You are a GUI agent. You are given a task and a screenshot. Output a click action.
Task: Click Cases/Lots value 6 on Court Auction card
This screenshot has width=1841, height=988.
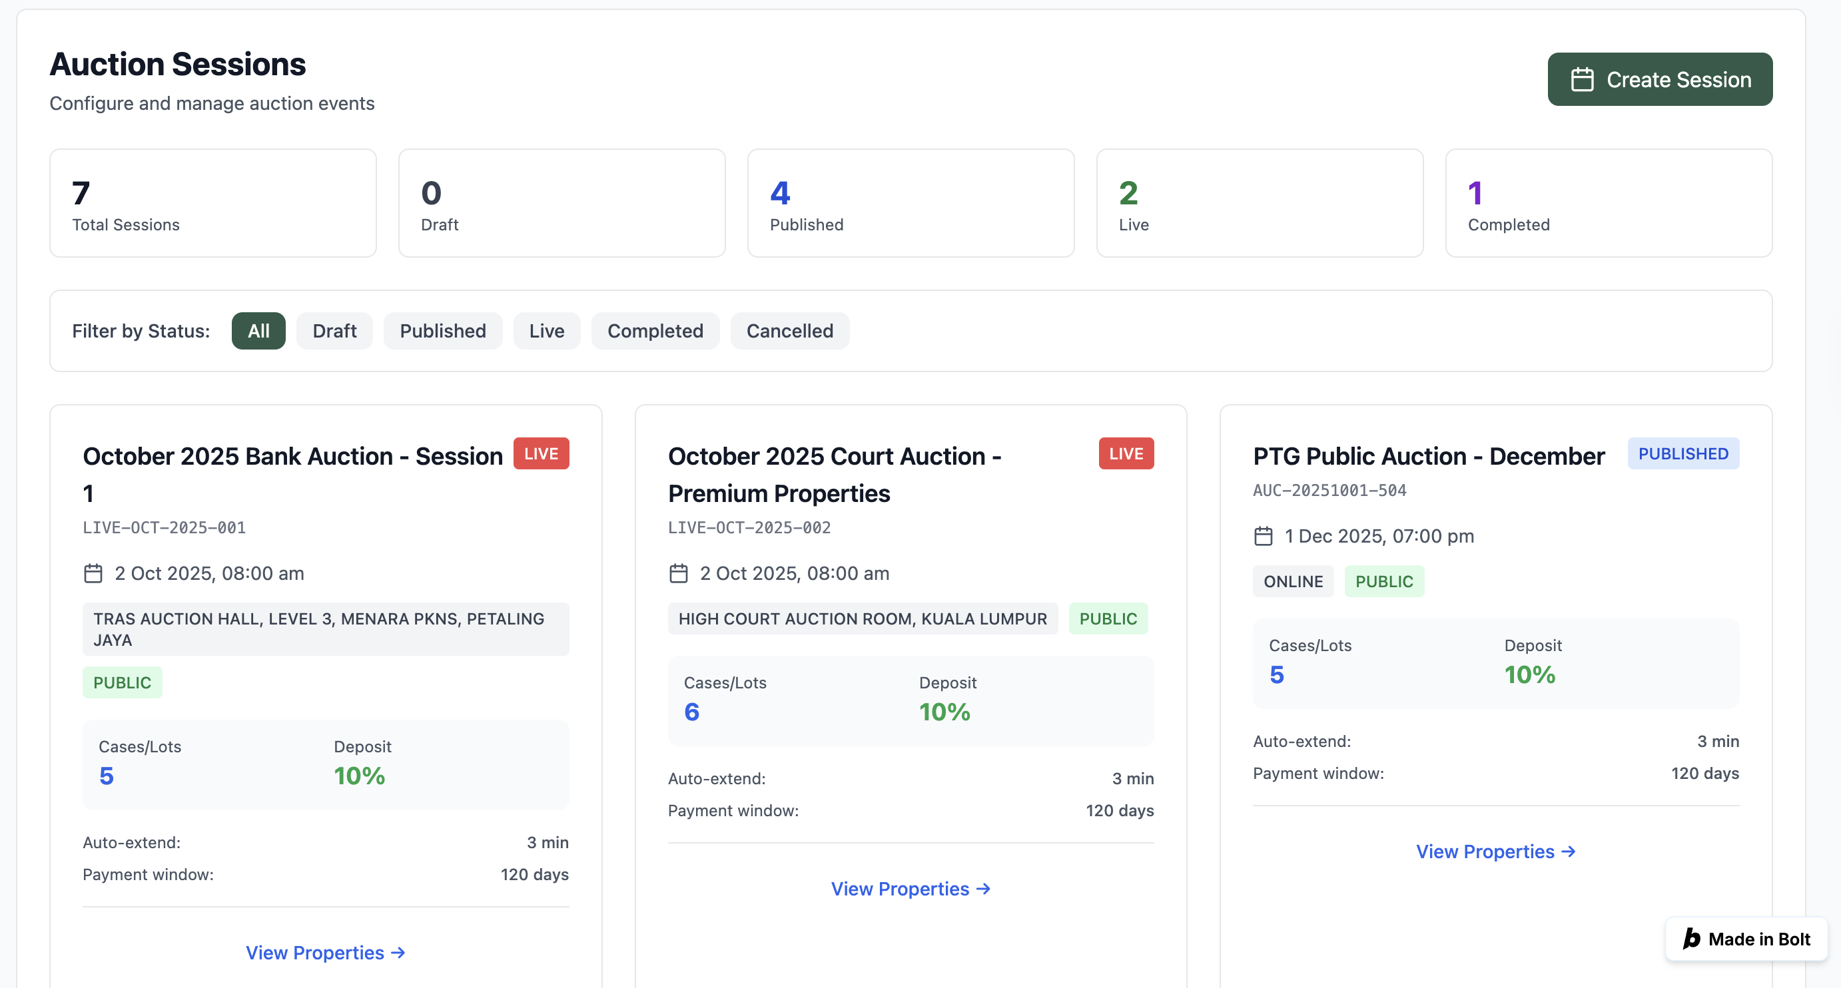click(x=692, y=712)
